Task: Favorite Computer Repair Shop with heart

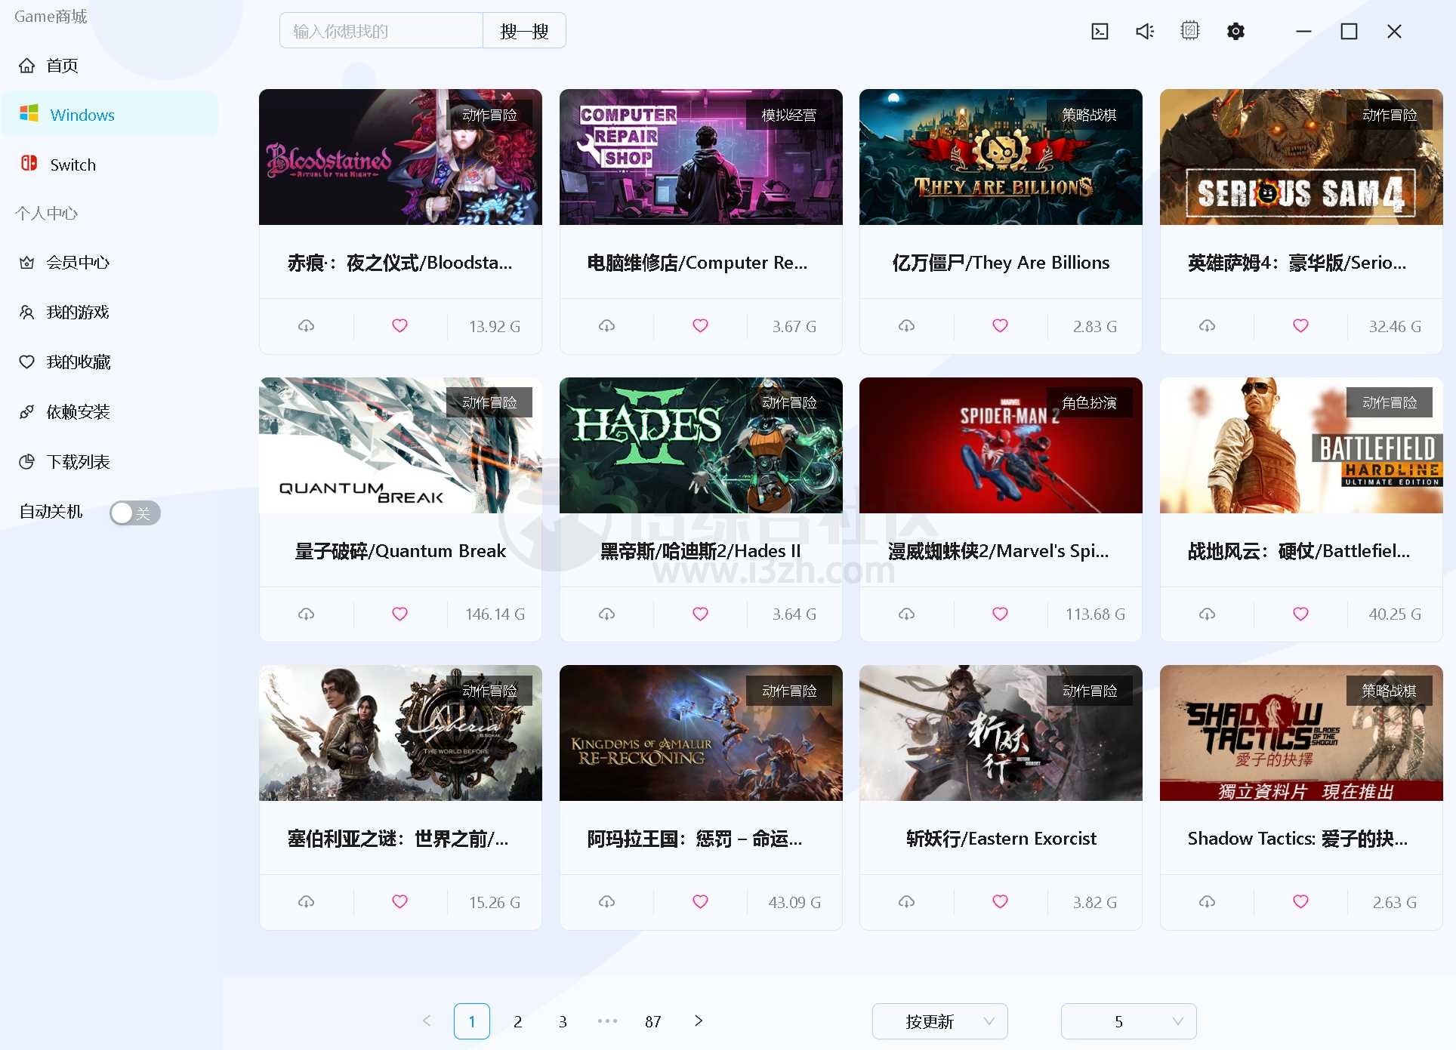Action: [700, 326]
